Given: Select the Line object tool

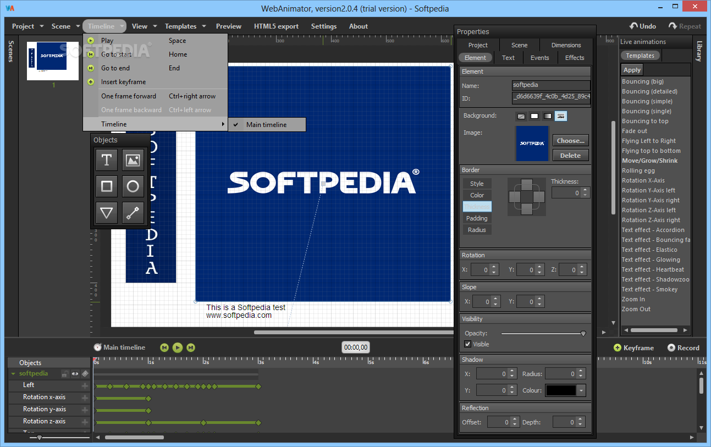Looking at the screenshot, I should pyautogui.click(x=133, y=213).
